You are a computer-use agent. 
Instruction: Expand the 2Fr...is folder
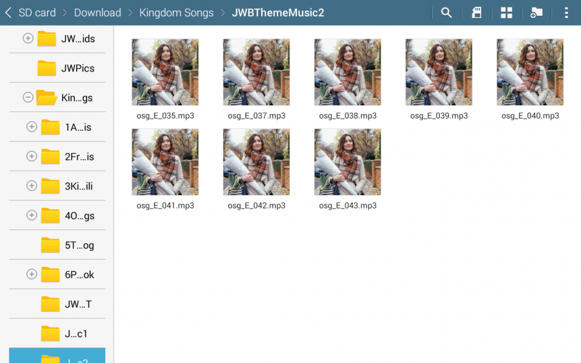tap(32, 156)
